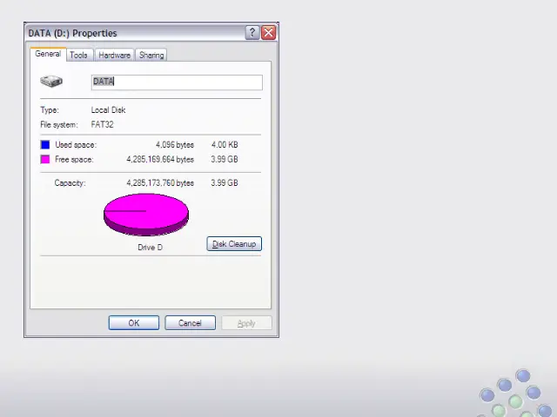Open the Tools tab
The image size is (557, 417).
click(78, 55)
